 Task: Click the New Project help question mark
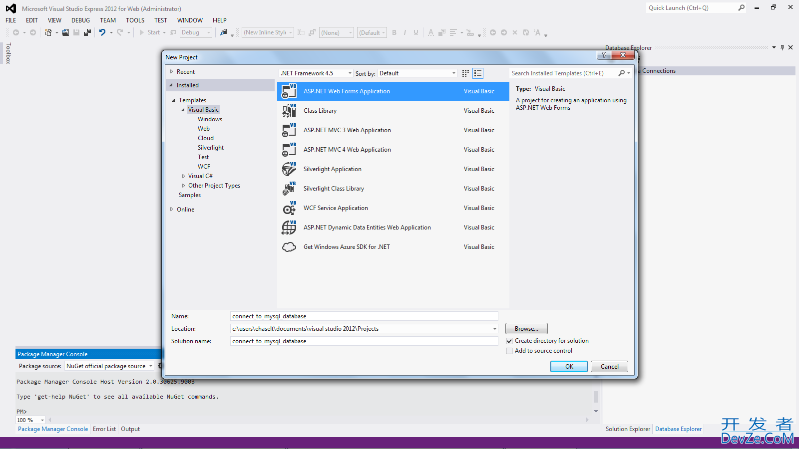(x=604, y=55)
